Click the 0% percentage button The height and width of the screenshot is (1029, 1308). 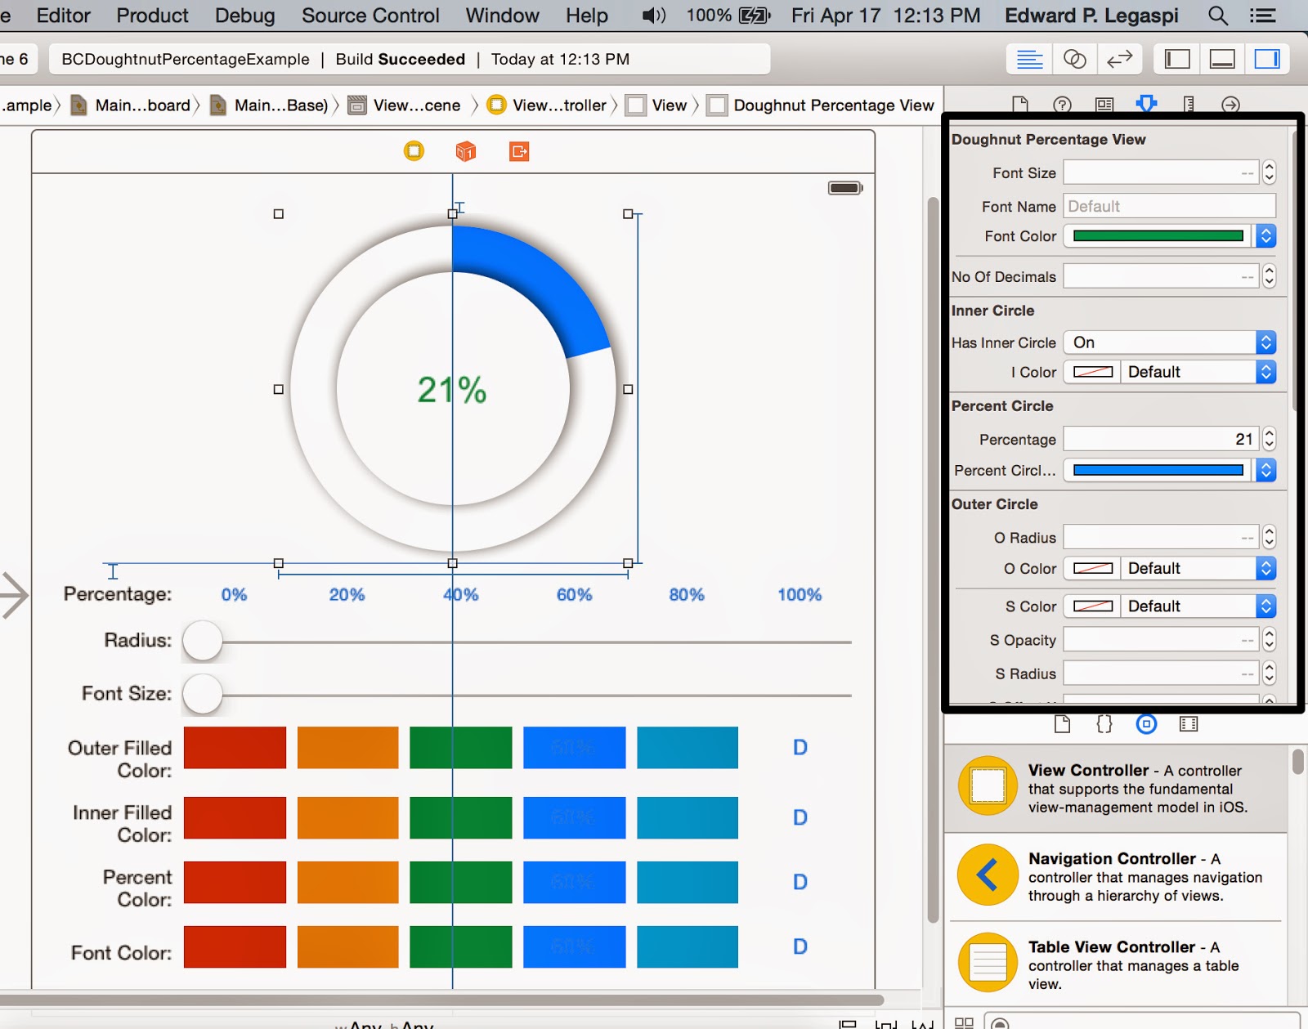click(234, 594)
